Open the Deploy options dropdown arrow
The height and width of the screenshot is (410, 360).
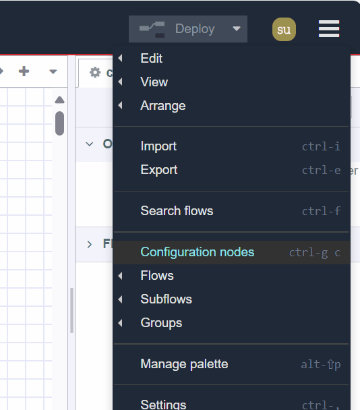coord(237,29)
